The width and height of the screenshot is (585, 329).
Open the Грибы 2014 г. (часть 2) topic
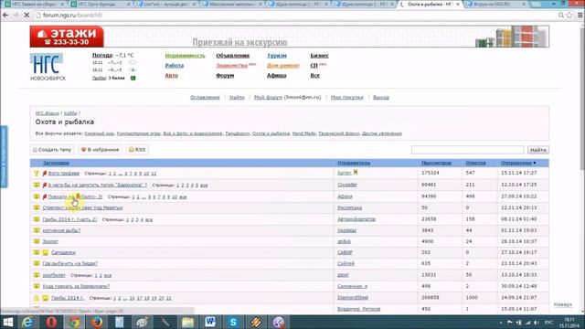(x=69, y=219)
